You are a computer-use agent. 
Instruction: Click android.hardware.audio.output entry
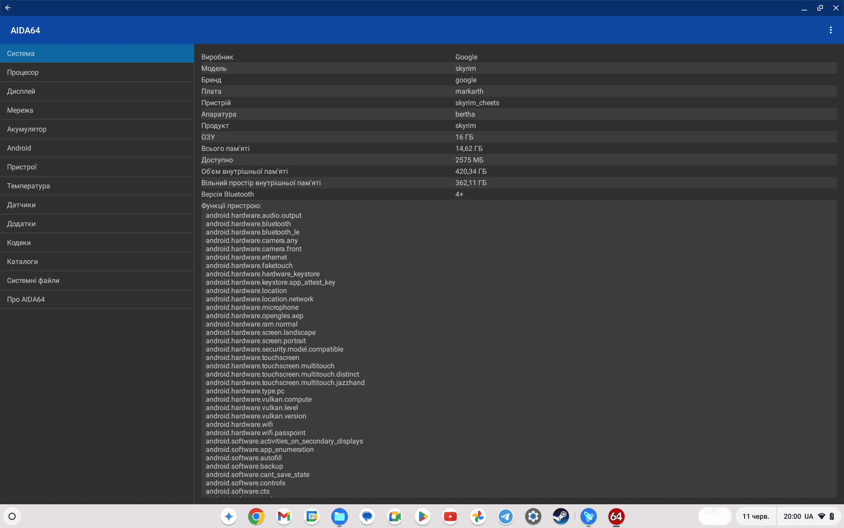[x=253, y=215]
